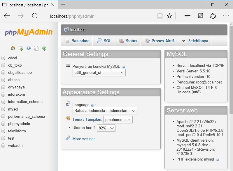Image resolution: width=233 pixels, height=171 pixels.
Task: Go back with browser back arrow
Action: pos(7,16)
